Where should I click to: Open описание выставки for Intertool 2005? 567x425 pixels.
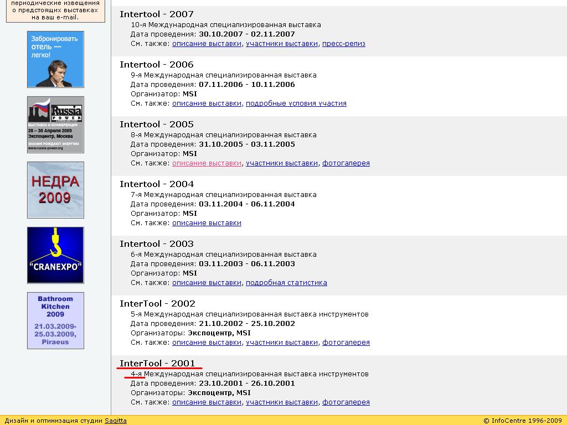[207, 163]
